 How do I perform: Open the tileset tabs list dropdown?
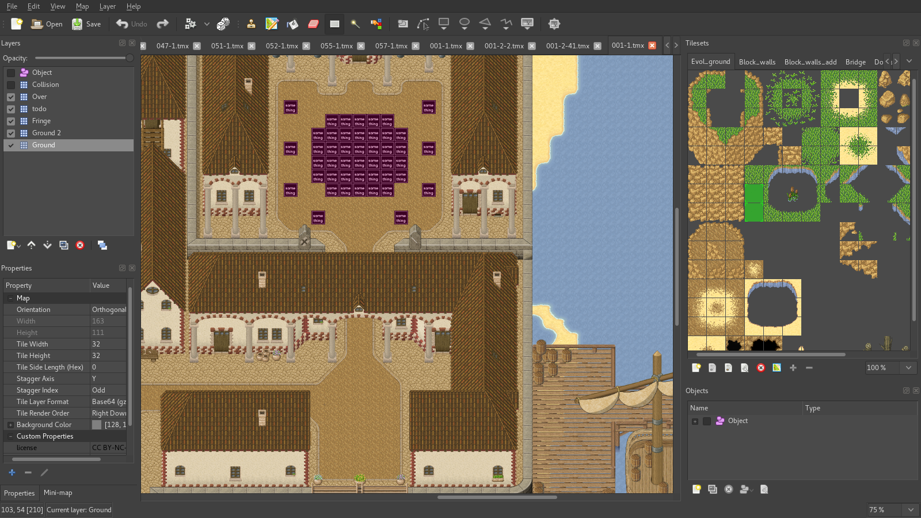909,61
